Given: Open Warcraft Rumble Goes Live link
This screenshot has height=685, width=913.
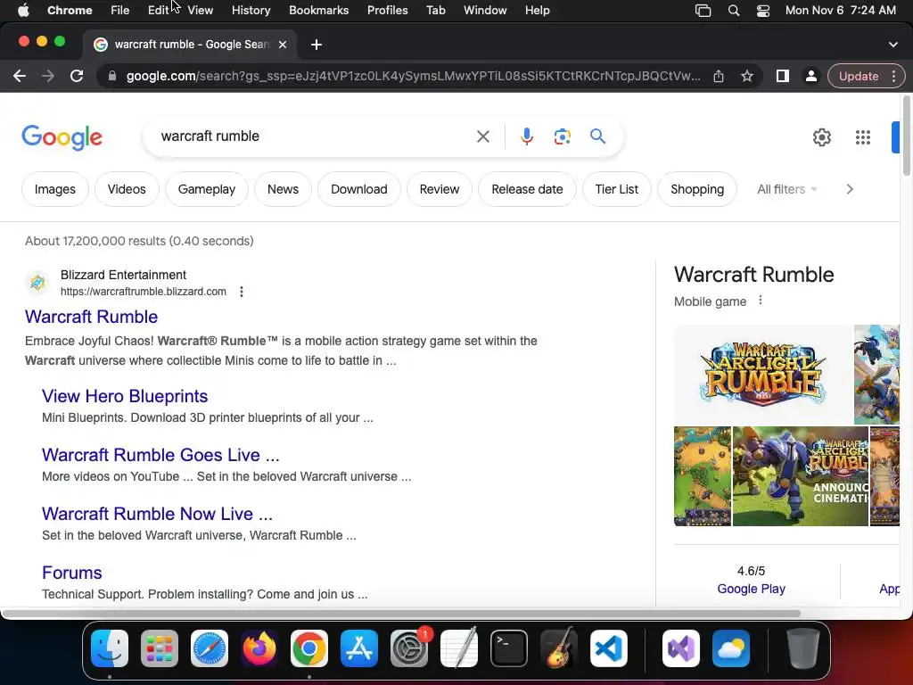Looking at the screenshot, I should point(160,455).
